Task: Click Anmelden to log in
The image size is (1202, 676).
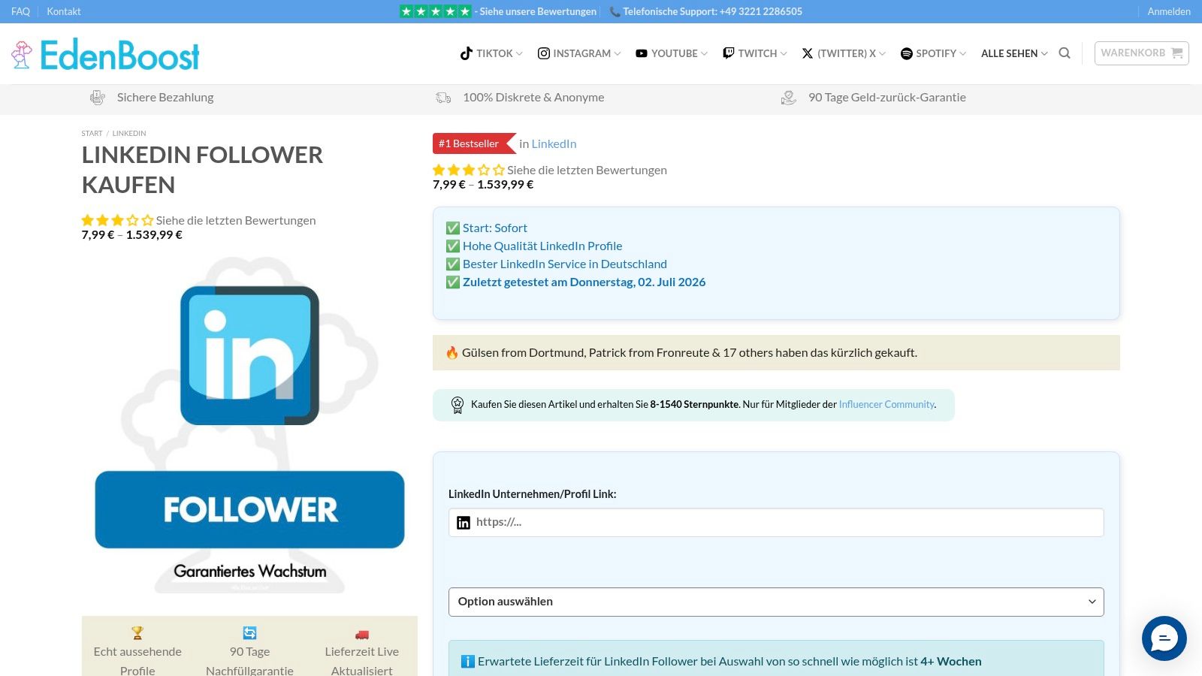Action: [x=1169, y=11]
